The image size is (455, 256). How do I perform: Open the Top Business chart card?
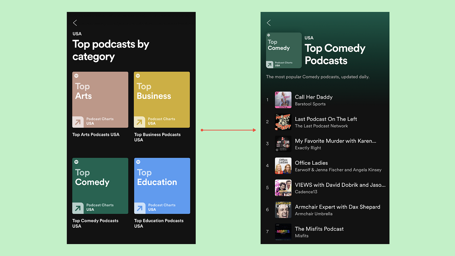[x=162, y=100]
